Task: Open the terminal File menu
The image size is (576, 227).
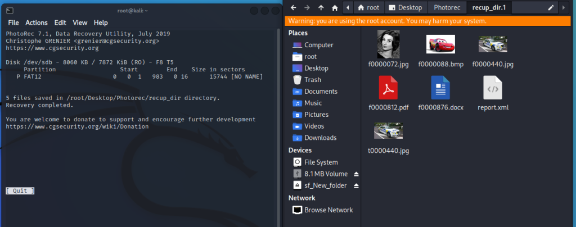Action: (13, 22)
